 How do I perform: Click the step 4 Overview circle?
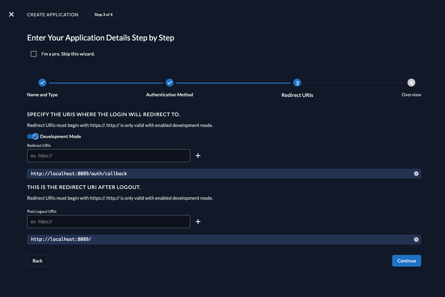pos(411,83)
